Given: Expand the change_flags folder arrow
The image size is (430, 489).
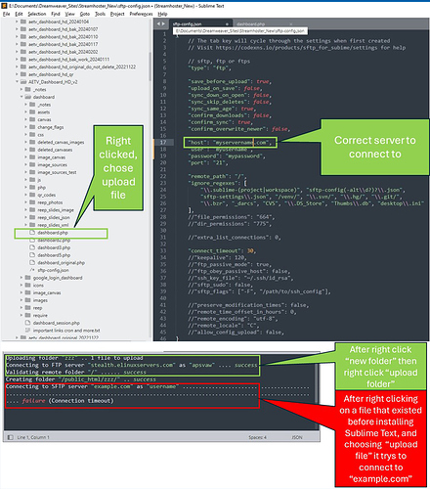Looking at the screenshot, I should [25, 127].
